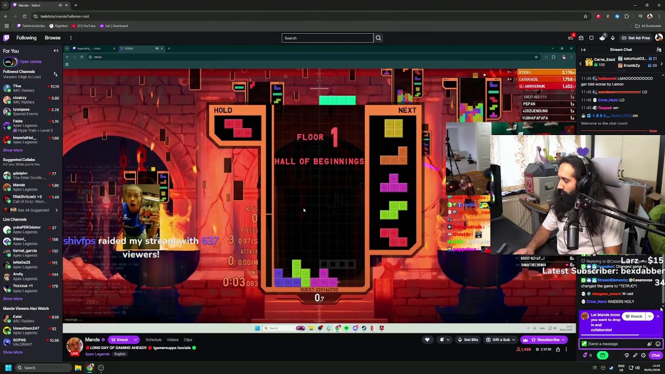Reload the twitch.tv page

24,16
